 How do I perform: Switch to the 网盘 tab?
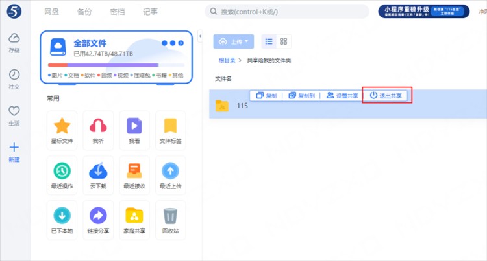click(51, 12)
